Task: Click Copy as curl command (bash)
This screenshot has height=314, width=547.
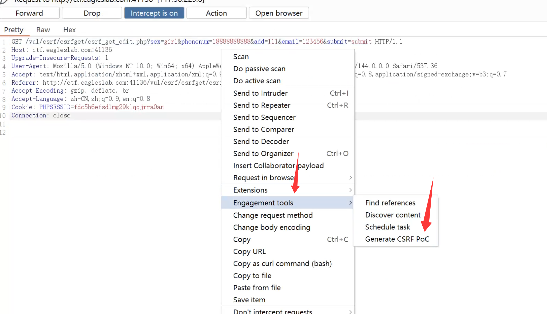Action: (x=282, y=264)
